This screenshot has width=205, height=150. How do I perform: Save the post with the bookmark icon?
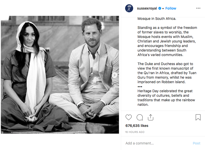(198, 117)
